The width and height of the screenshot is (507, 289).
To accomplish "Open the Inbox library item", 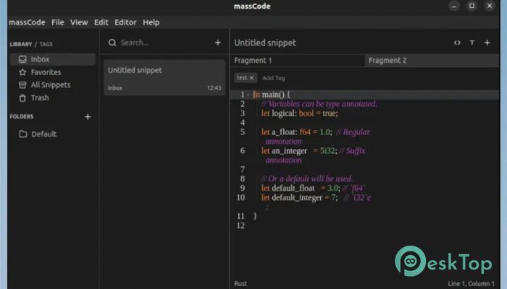I will click(x=53, y=59).
